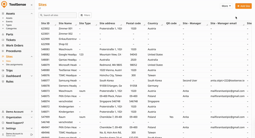The width and height of the screenshot is (255, 138).
Task: Click the Redmond, WA address cell
Action: (x=111, y=65)
